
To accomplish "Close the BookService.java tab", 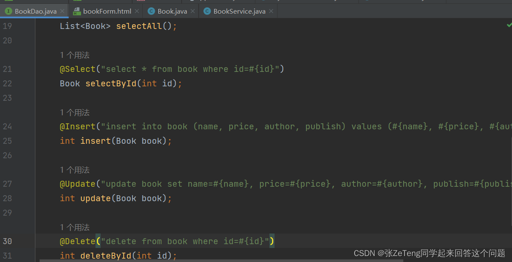I will pos(271,11).
